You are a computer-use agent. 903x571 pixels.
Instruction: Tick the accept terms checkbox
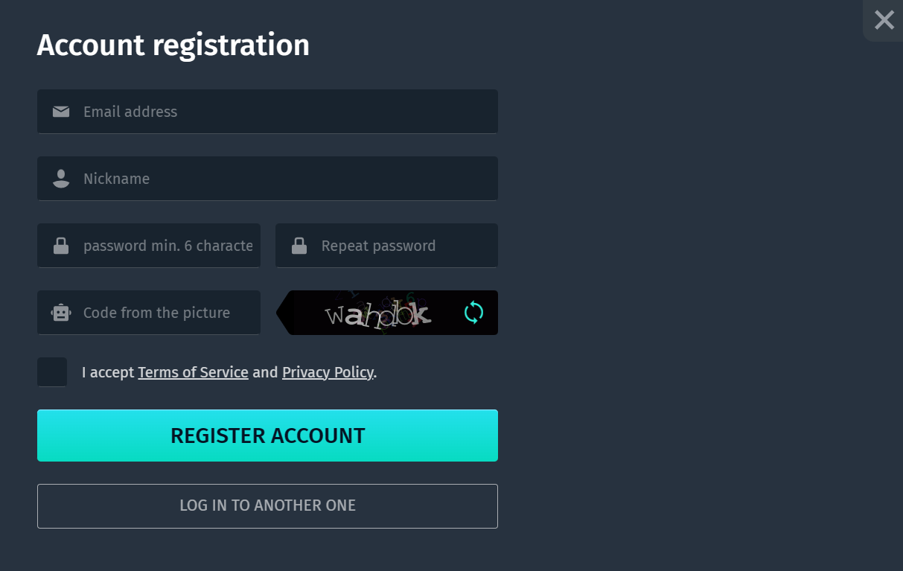click(x=52, y=372)
